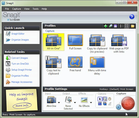Select the Free hand capture profile
Viewport: 139px width, 118px height.
(x=75, y=64)
